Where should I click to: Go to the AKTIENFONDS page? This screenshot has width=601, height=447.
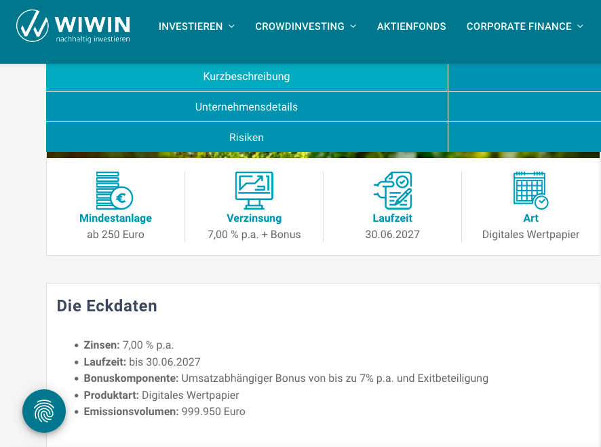411,26
